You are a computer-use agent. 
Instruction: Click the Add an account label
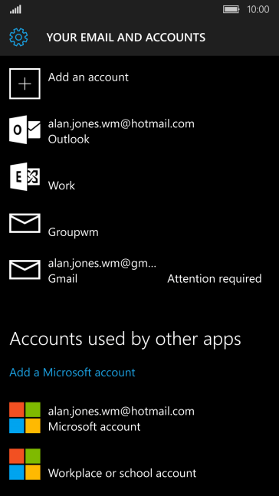pos(88,77)
